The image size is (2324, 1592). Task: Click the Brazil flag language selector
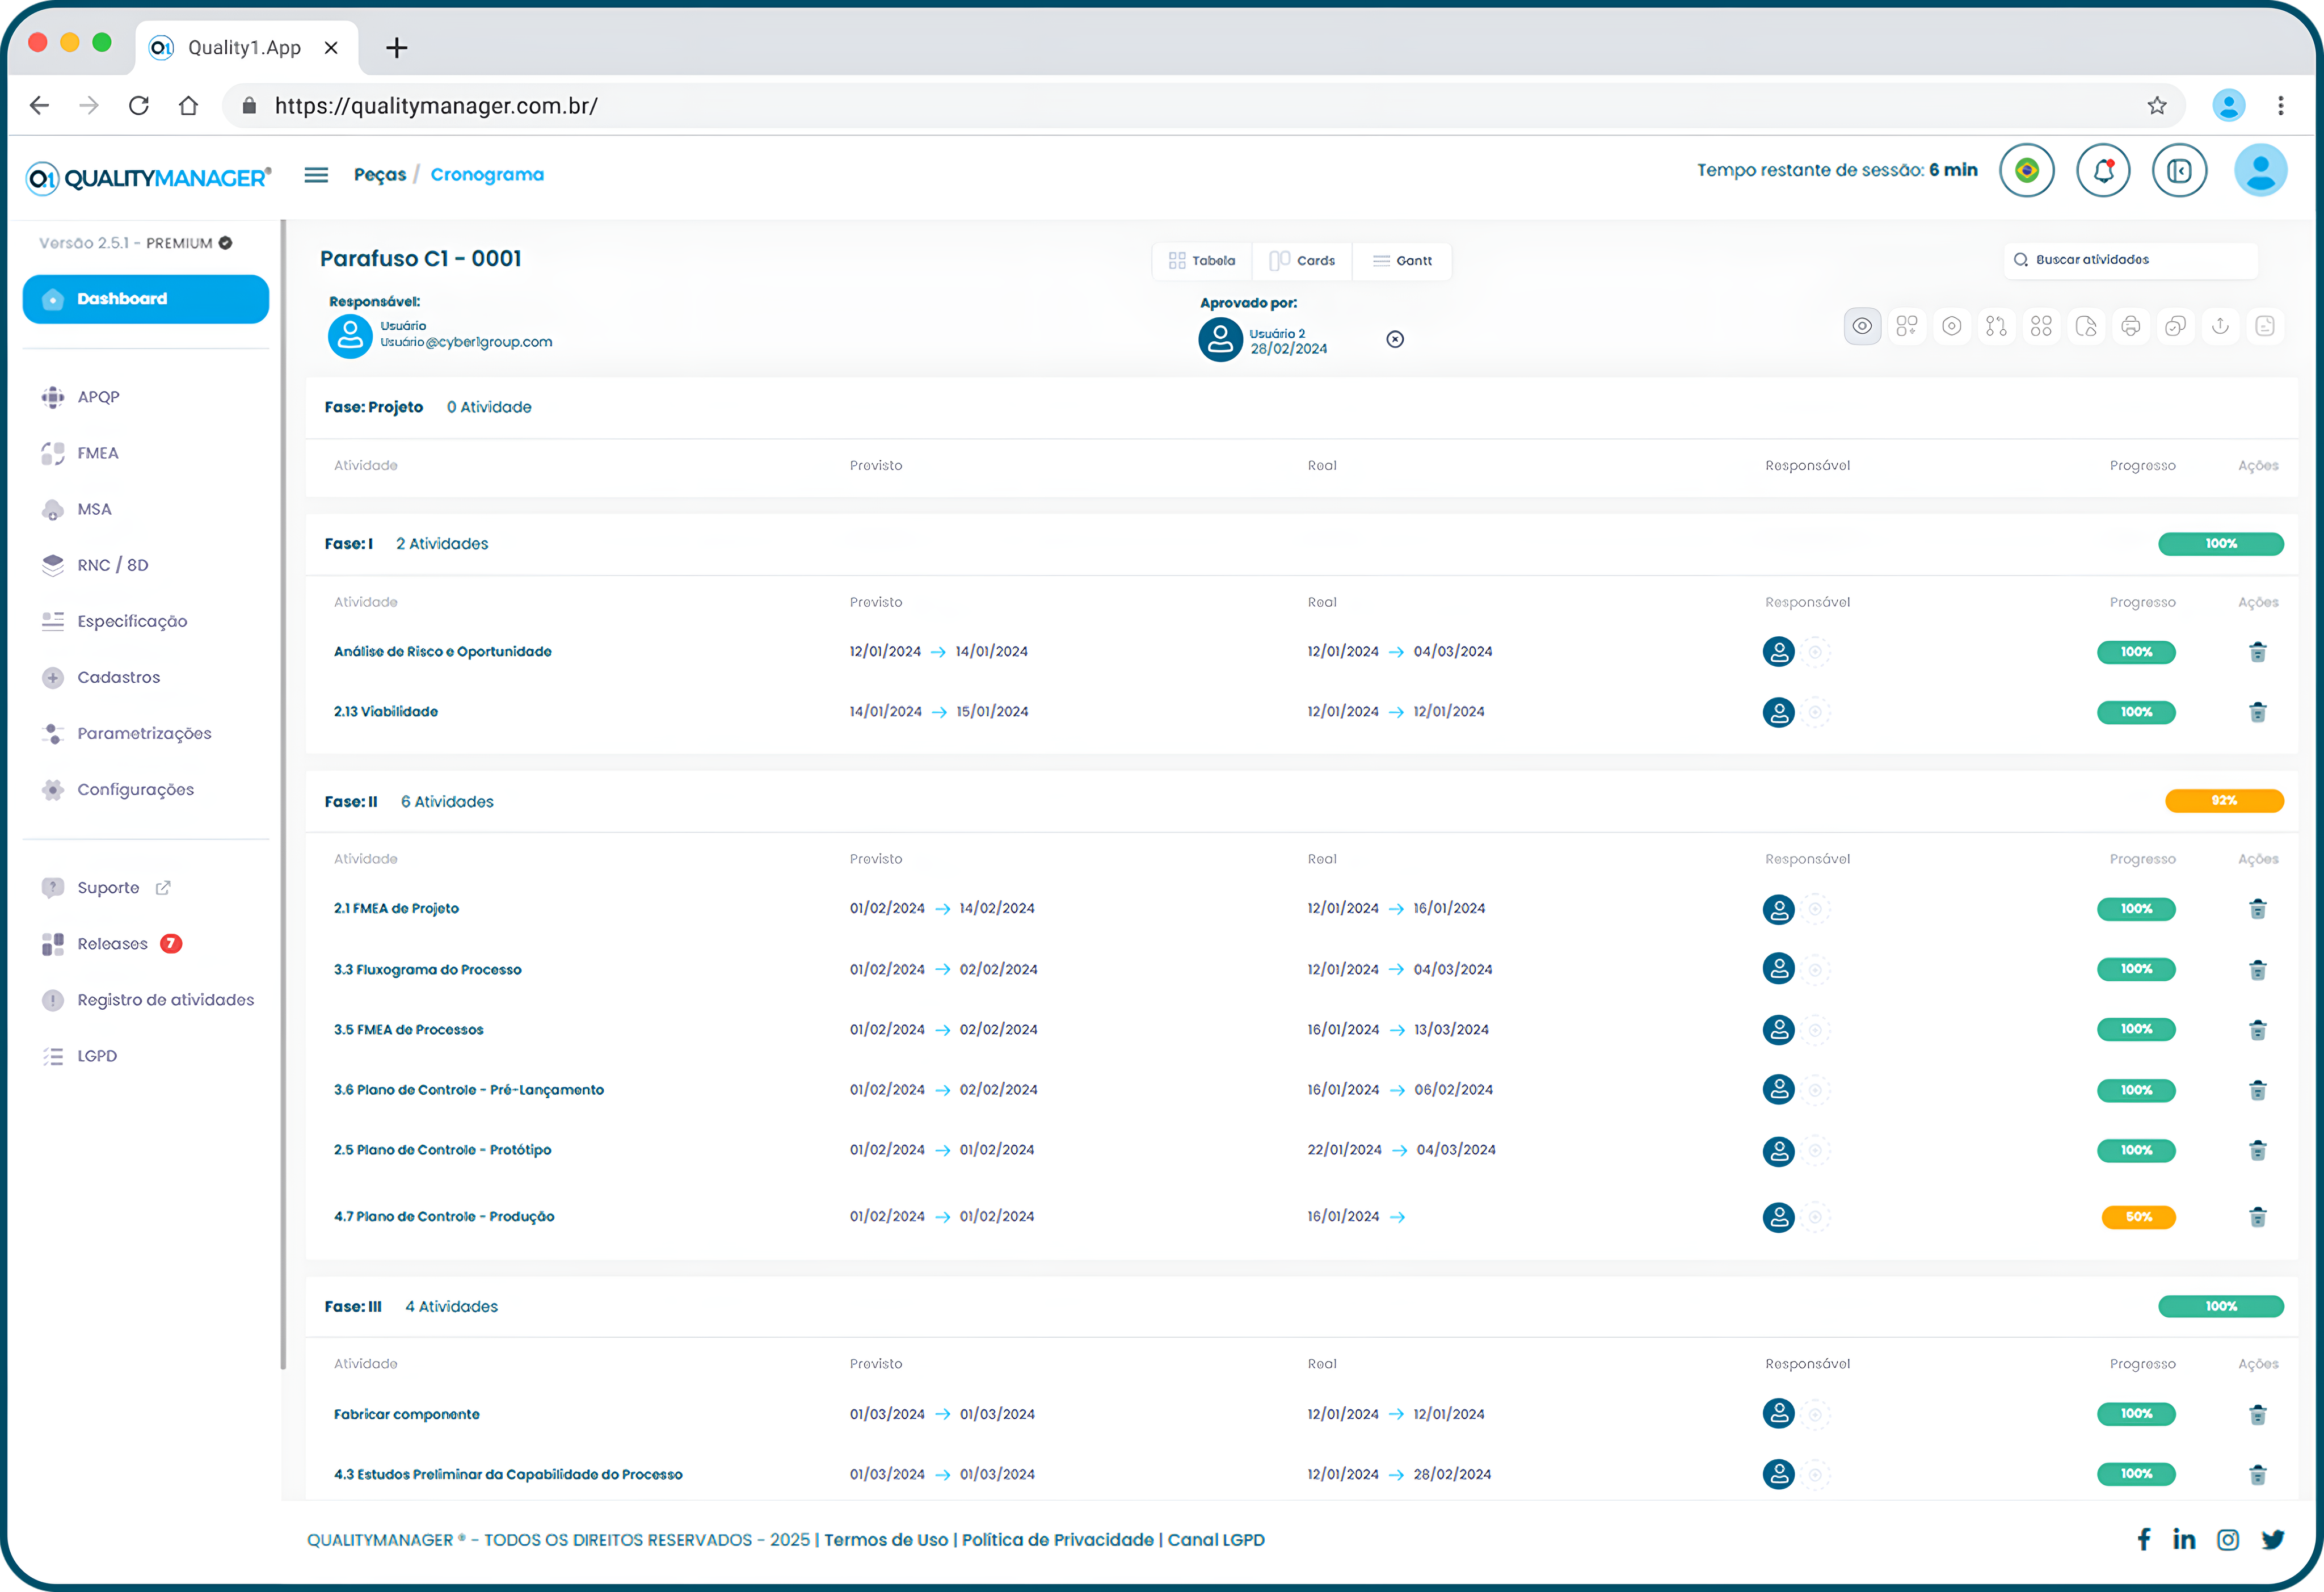click(2027, 171)
